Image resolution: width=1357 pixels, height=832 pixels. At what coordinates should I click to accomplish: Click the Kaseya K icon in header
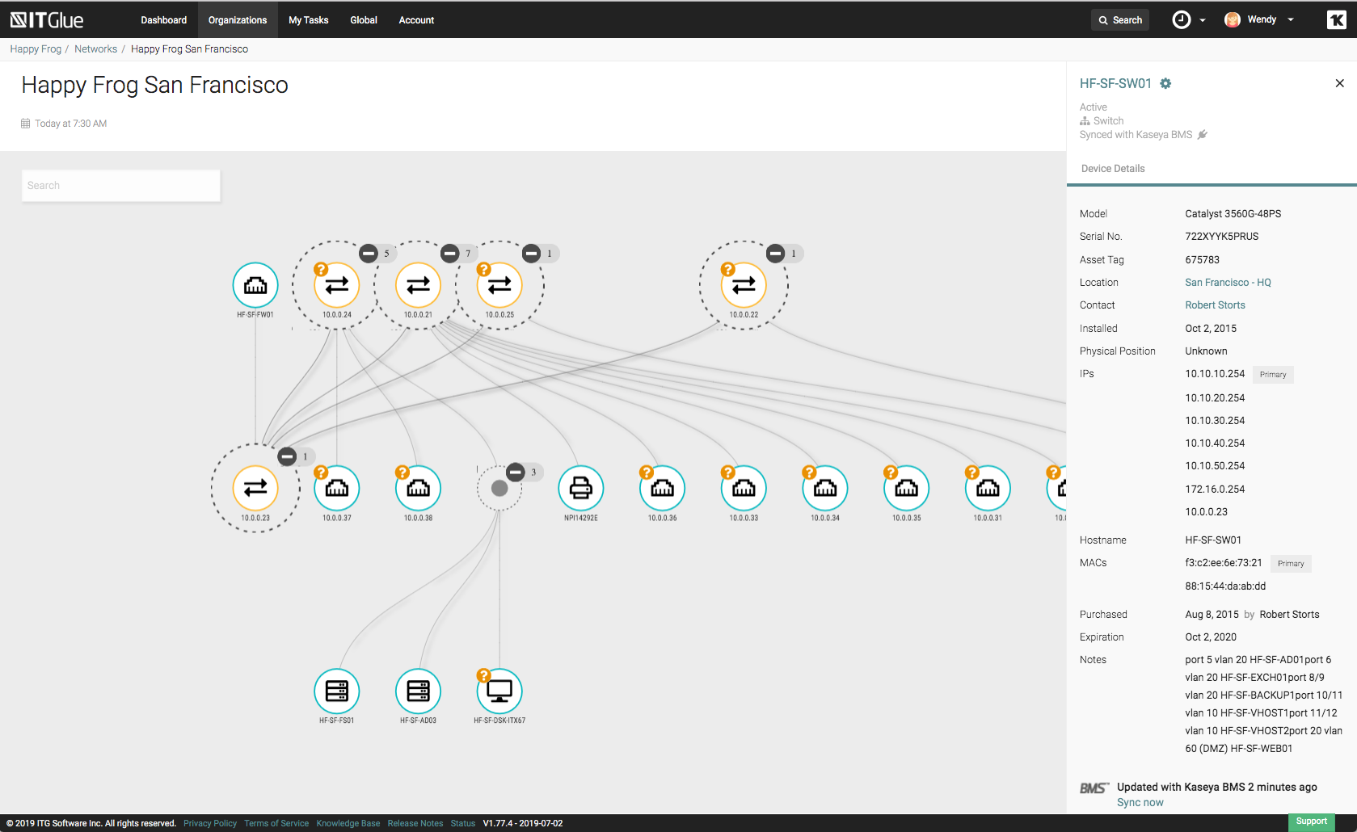click(1336, 20)
